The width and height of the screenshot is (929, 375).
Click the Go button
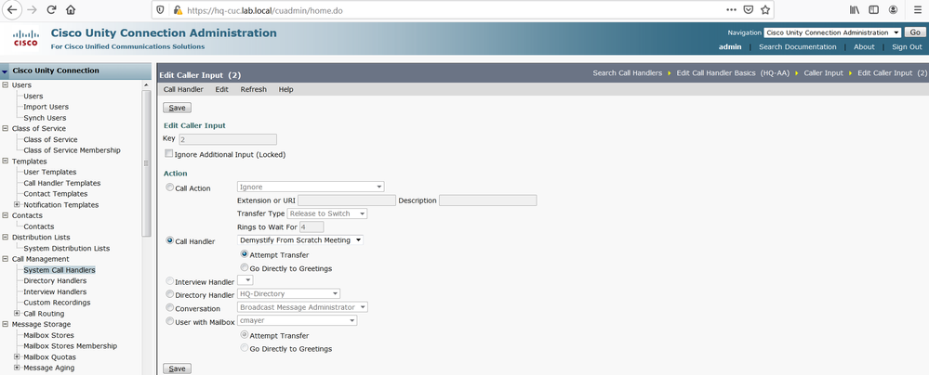coord(915,32)
